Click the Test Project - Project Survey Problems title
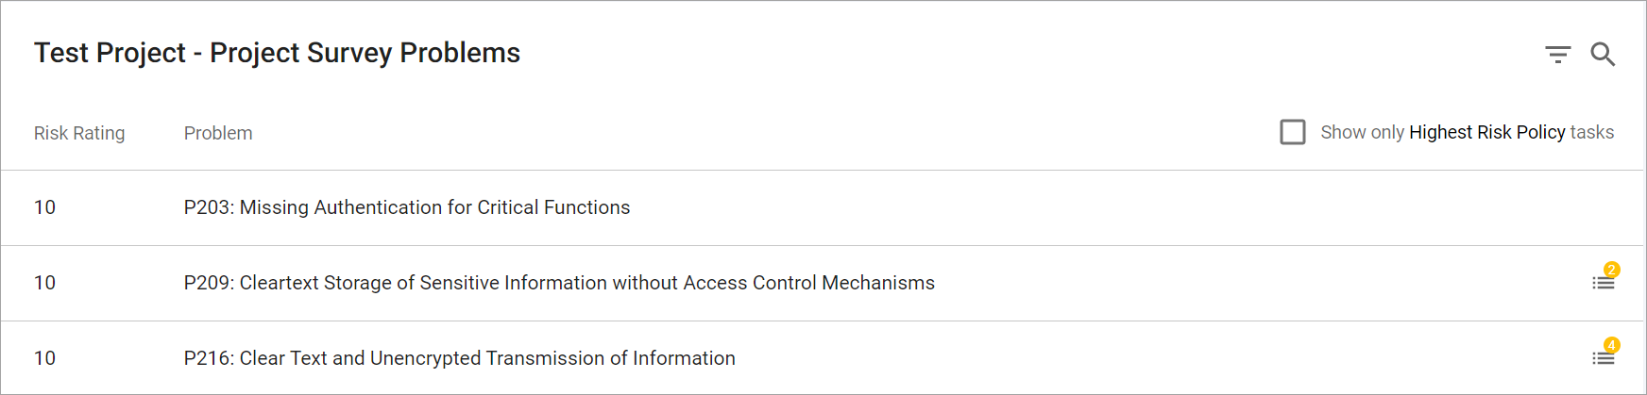1647x395 pixels. click(x=277, y=53)
